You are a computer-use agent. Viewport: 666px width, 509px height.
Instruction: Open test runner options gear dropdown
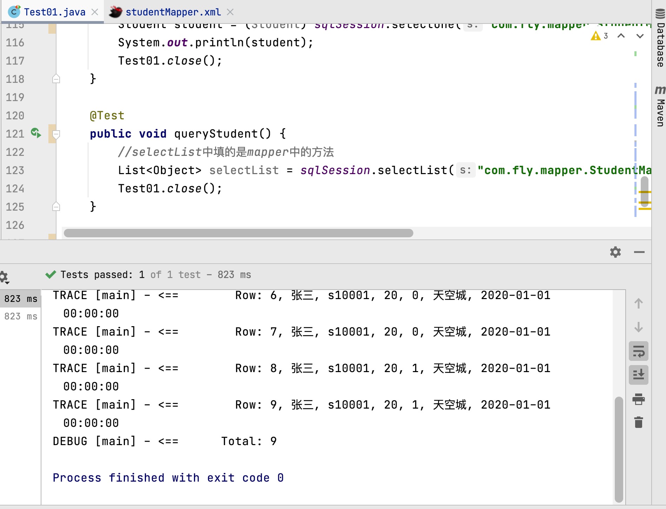click(x=4, y=277)
